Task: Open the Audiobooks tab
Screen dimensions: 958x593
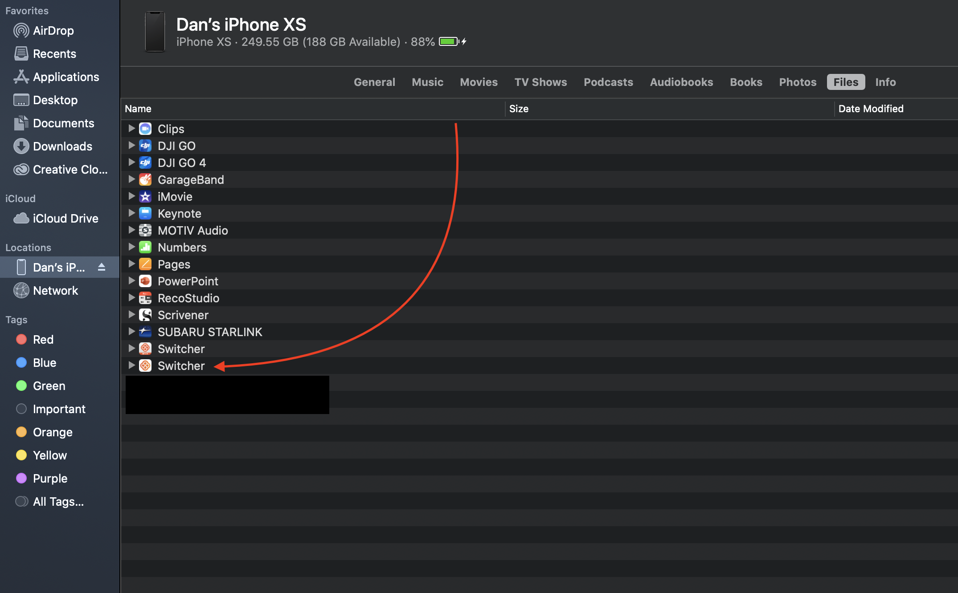Action: [681, 82]
